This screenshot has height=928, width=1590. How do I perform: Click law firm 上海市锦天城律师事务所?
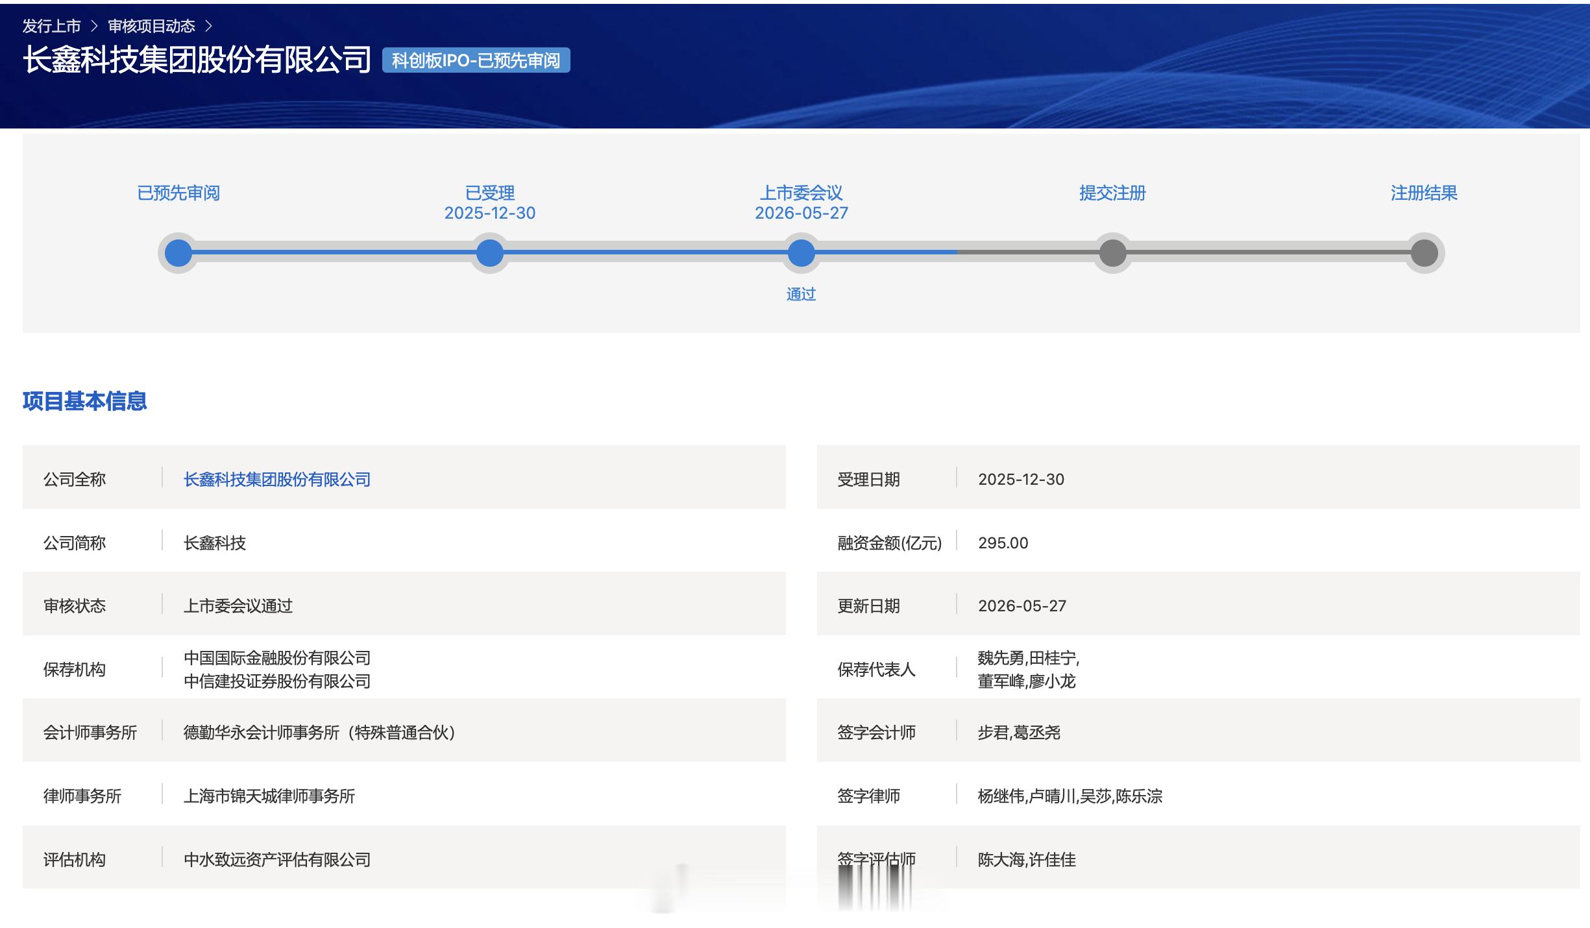click(x=269, y=796)
